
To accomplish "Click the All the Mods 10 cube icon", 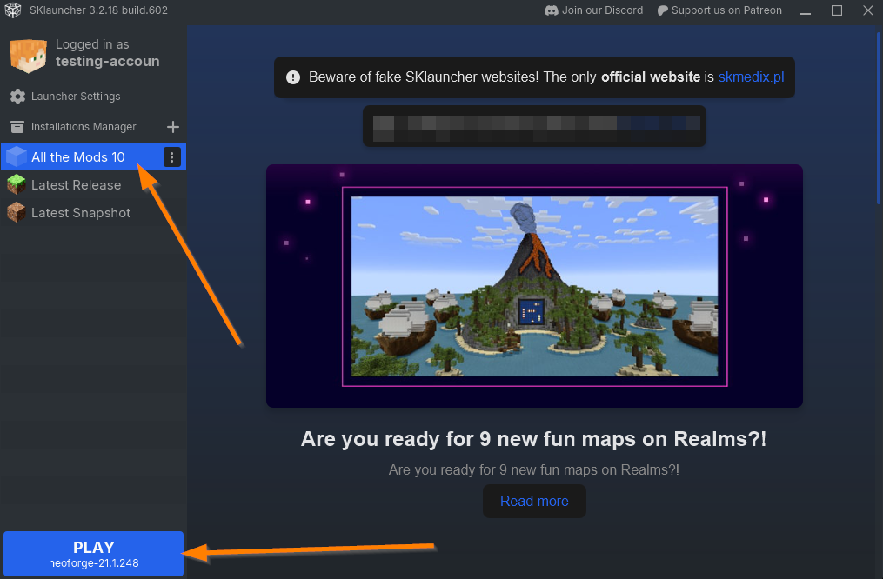I will point(17,156).
